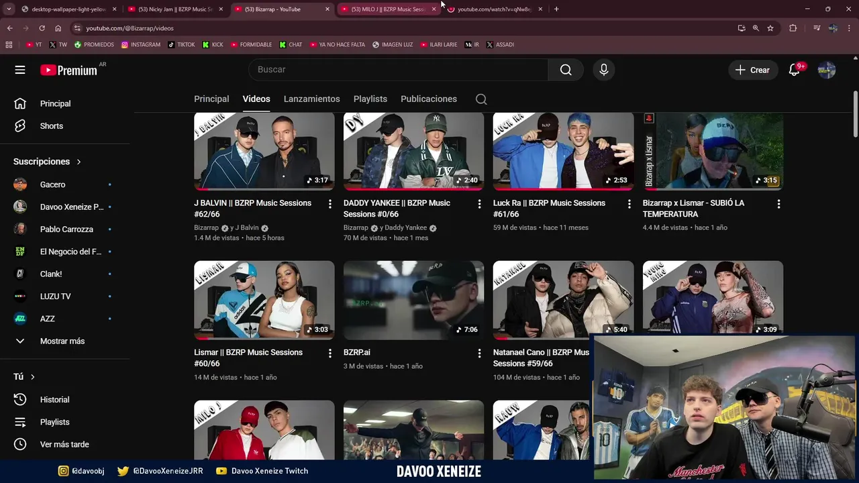Go back with browser back arrow
The image size is (859, 483).
pos(9,28)
